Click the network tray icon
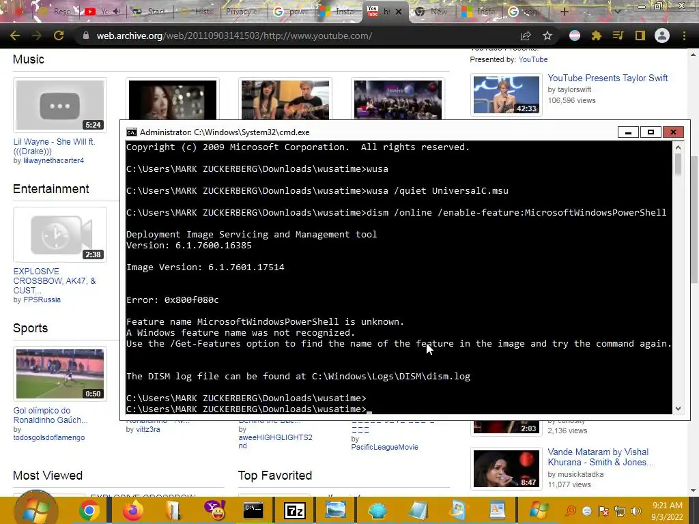 point(620,511)
